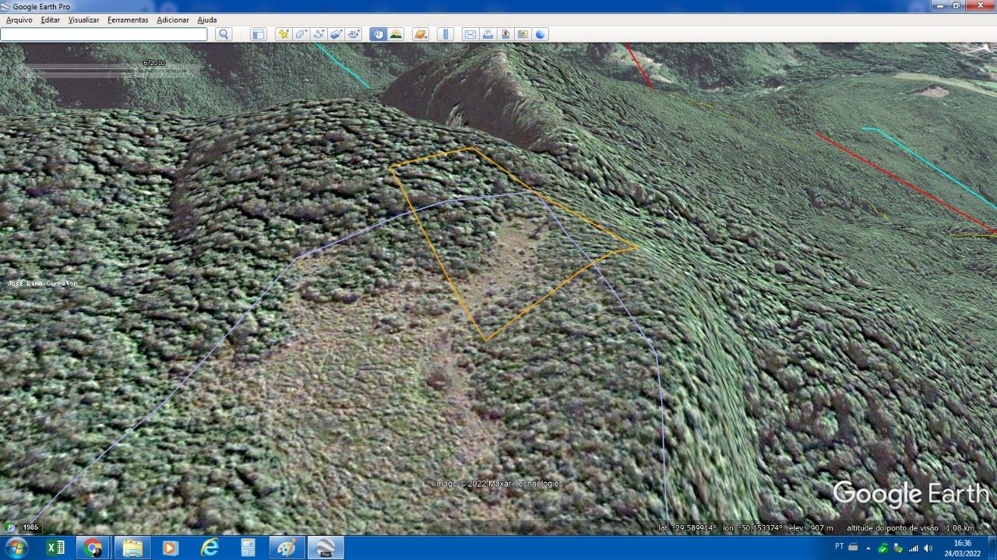Viewport: 997px width, 560px height.
Task: Open the planet switcher dropdown
Action: tap(421, 34)
